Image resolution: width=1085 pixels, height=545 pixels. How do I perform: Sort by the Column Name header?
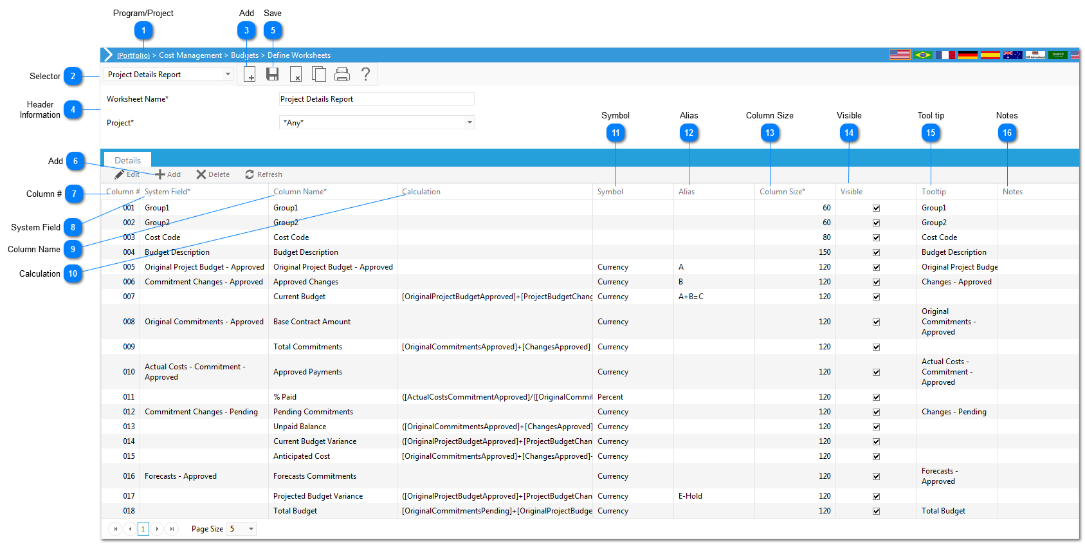[300, 192]
